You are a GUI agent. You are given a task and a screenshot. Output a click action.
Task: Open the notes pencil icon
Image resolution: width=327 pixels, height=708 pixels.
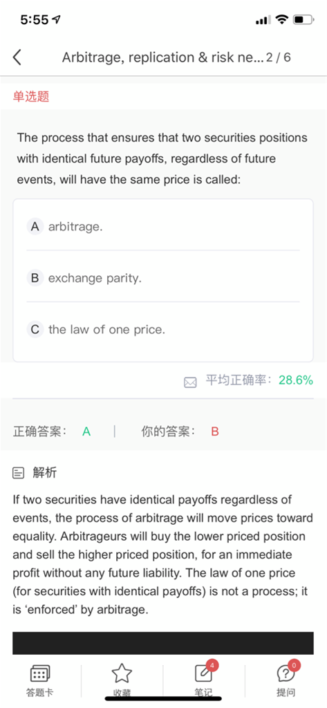[x=203, y=675]
